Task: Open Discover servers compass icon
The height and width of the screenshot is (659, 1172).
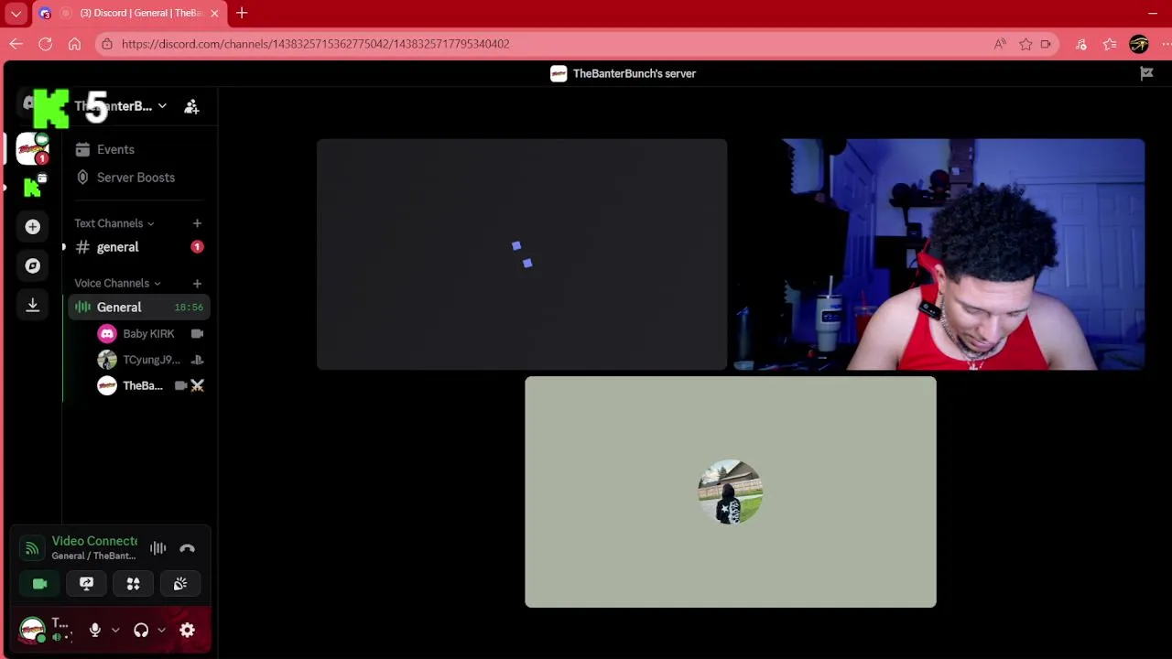Action: (x=33, y=265)
